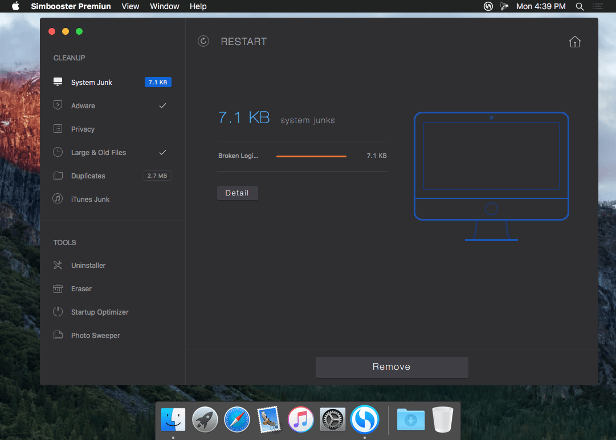The image size is (616, 440).
Task: Click the Simbooster icon in the Dock
Action: coord(365,419)
